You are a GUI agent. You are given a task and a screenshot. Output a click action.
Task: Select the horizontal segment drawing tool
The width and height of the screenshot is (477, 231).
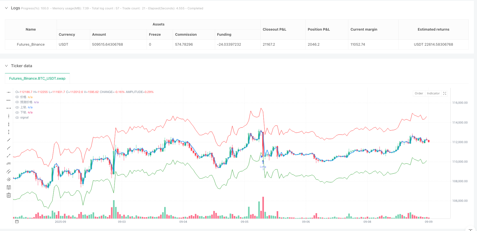click(x=9, y=108)
